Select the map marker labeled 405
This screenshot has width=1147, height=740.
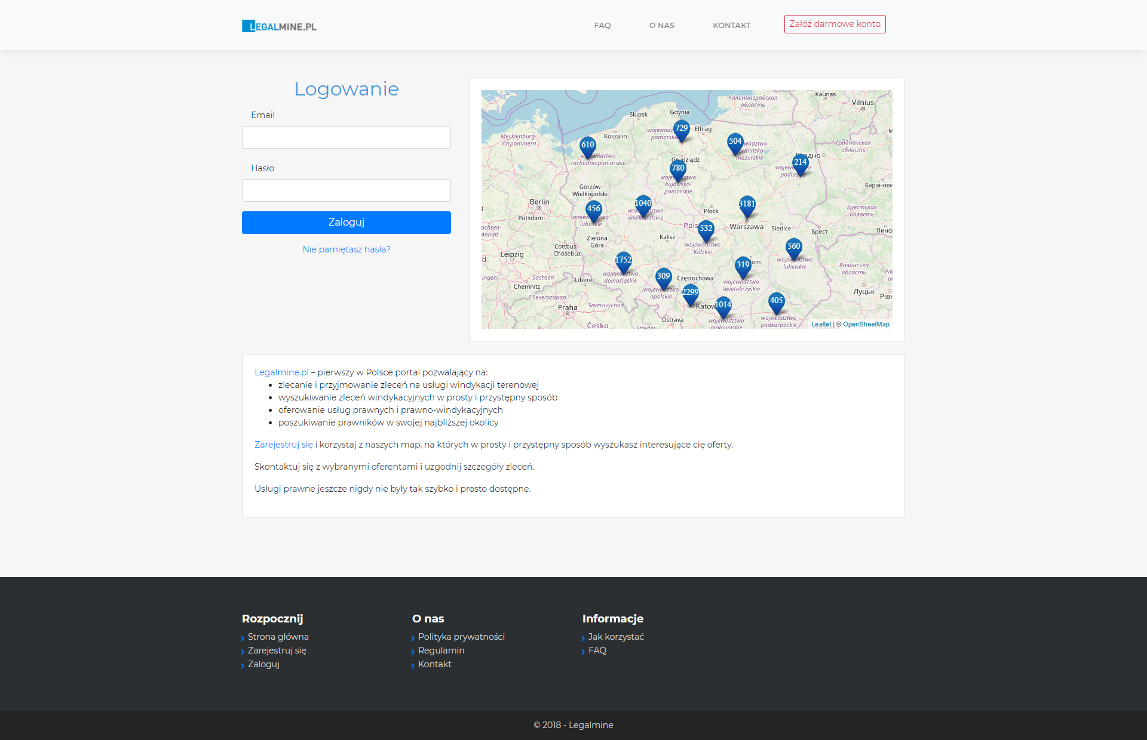click(776, 301)
